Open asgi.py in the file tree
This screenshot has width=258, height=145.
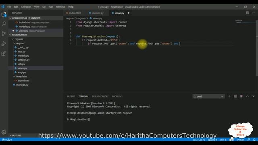click(21, 52)
